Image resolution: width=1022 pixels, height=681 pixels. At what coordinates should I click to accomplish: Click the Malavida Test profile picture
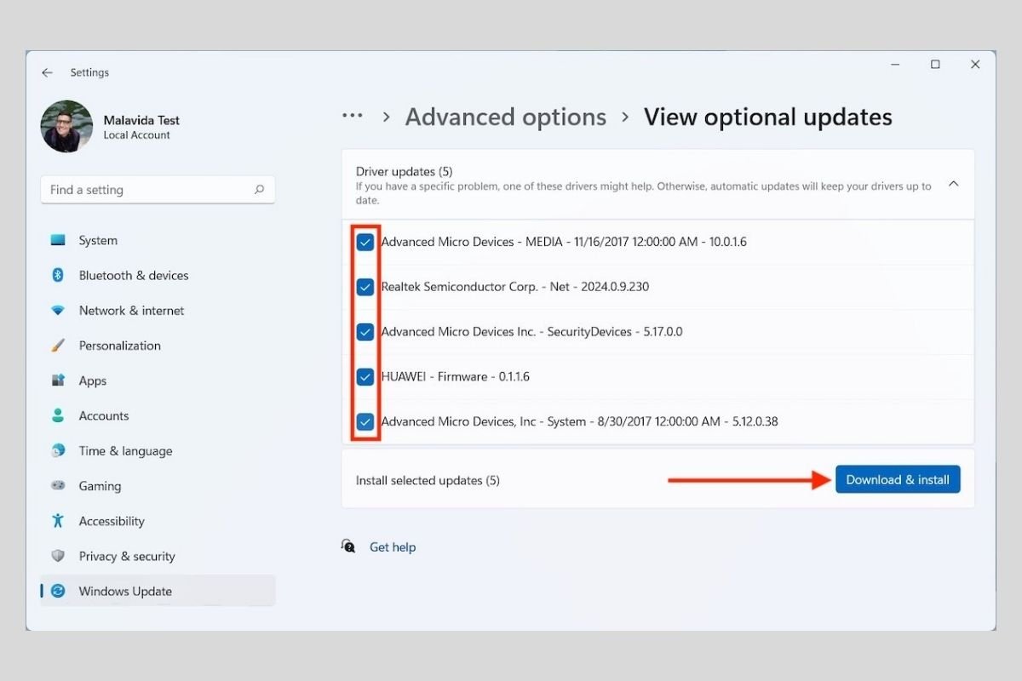(x=66, y=125)
